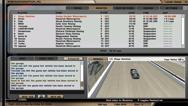Click the chat scrollbar thumb

click(82, 84)
